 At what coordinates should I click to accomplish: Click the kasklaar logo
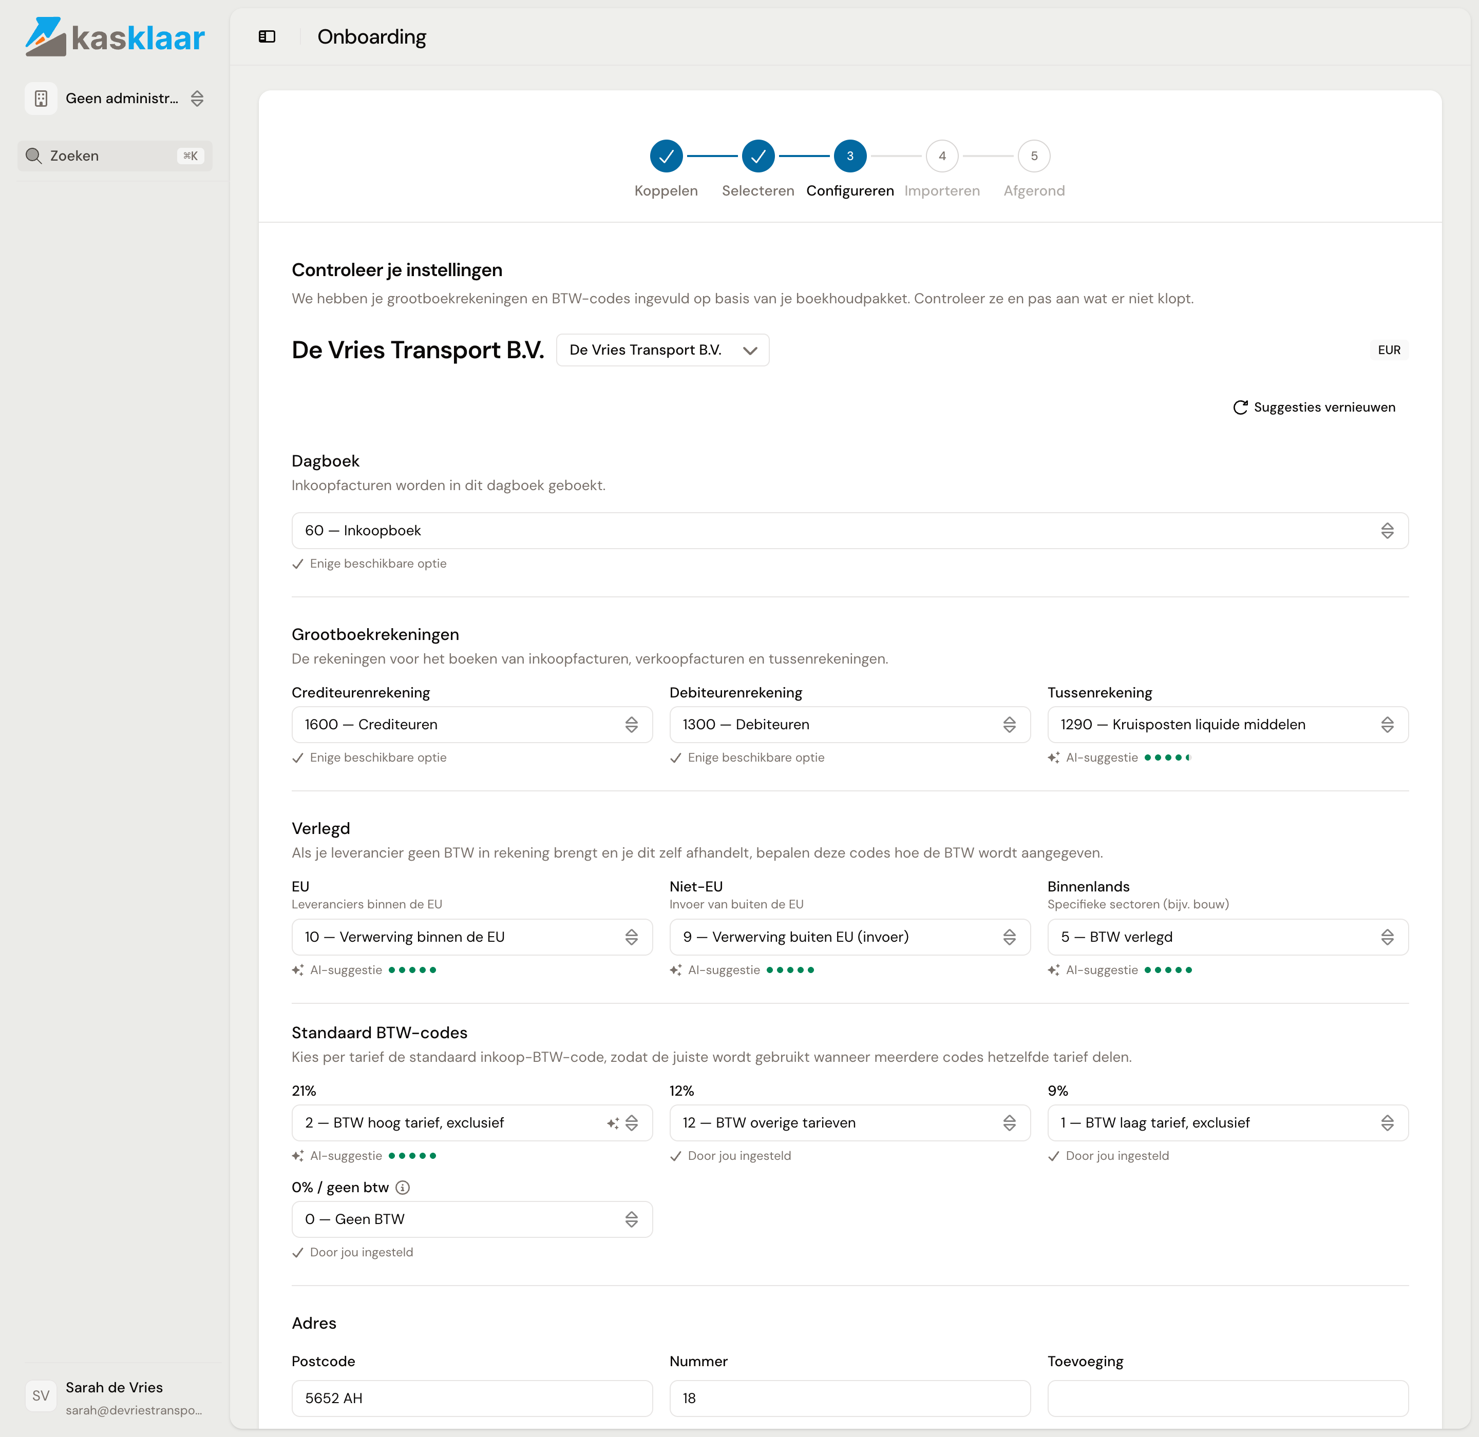[x=115, y=36]
